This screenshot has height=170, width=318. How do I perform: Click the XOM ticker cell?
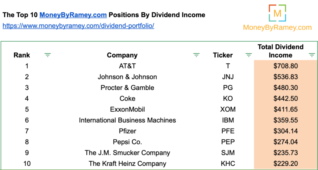tap(228, 110)
